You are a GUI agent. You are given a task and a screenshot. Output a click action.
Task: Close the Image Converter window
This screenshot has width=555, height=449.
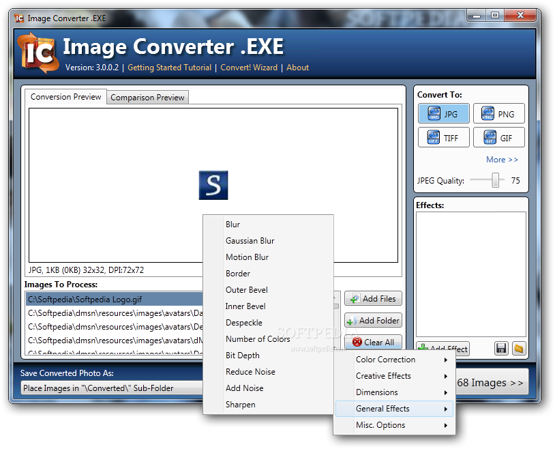tap(520, 15)
